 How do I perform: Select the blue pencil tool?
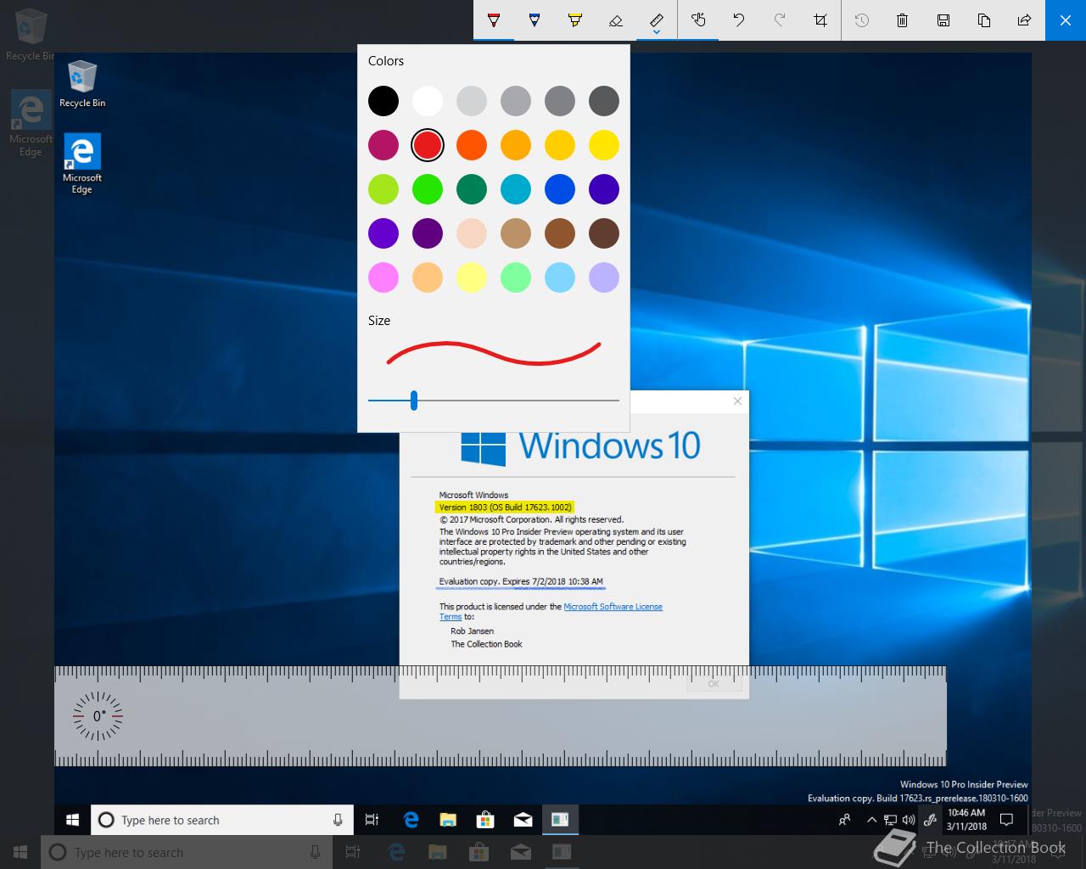tap(535, 20)
